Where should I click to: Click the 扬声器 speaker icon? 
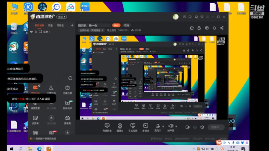(x=171, y=126)
